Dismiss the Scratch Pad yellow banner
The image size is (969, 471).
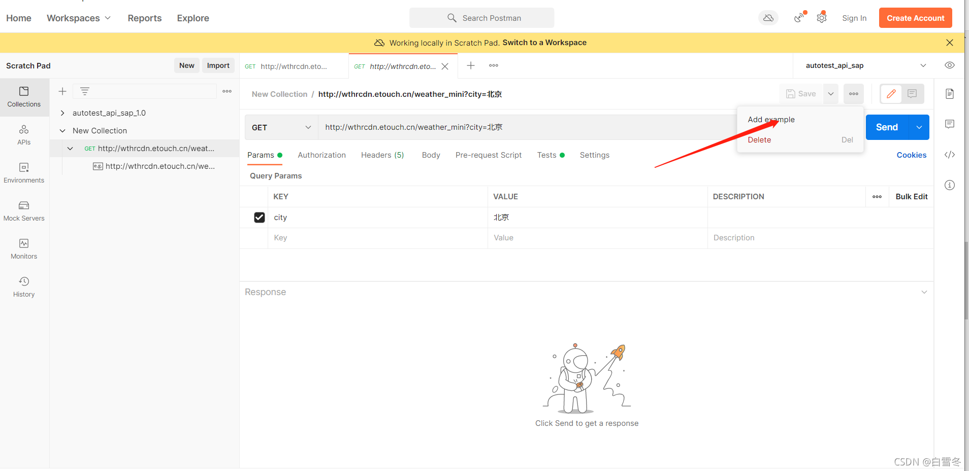click(x=950, y=43)
